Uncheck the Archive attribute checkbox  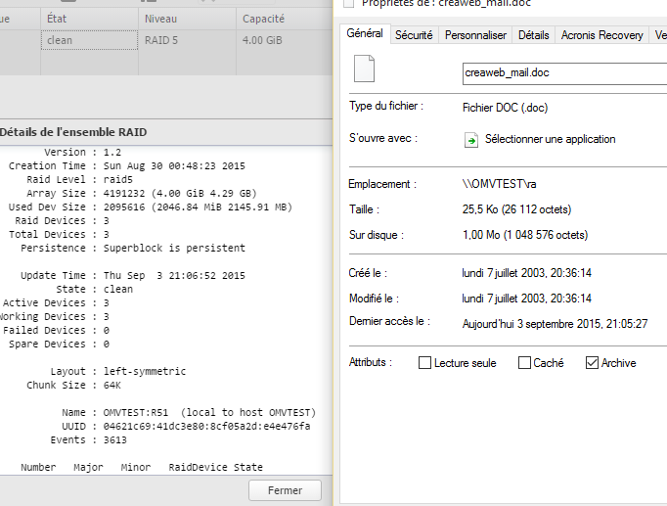click(x=592, y=363)
